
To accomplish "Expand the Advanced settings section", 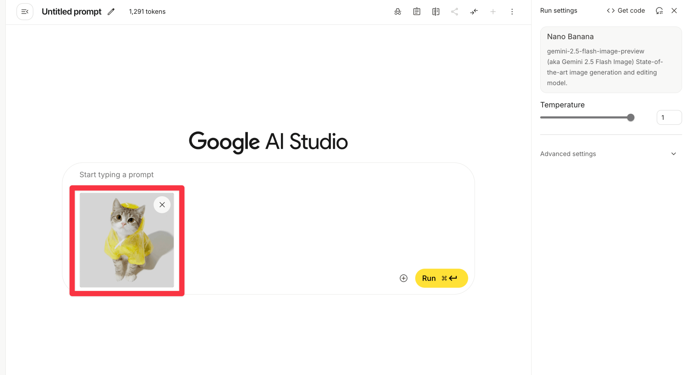I will [x=609, y=154].
